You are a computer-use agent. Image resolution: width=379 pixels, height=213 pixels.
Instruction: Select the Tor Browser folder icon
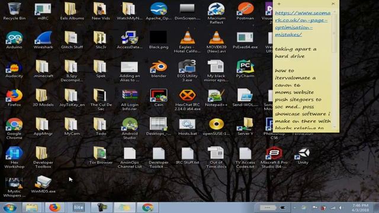101,156
